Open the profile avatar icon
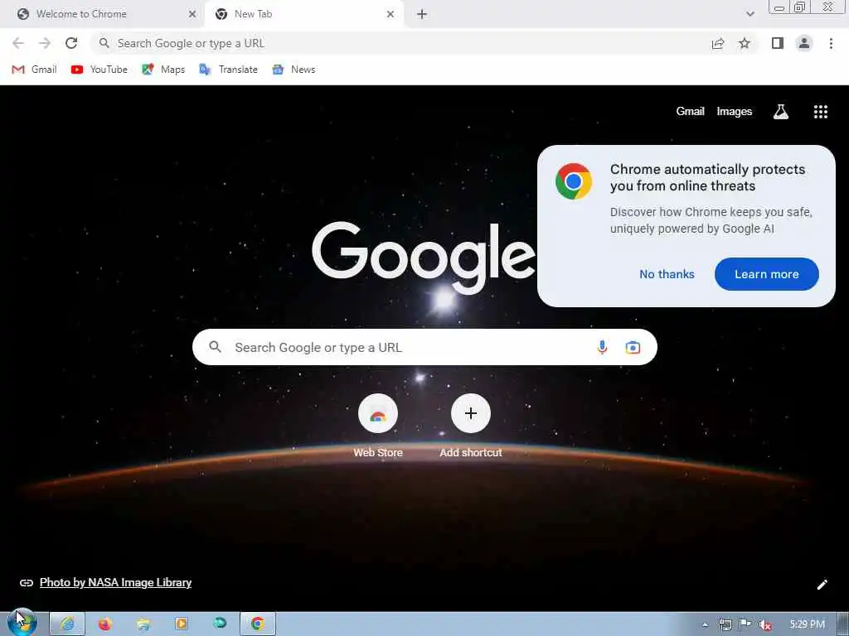 click(804, 43)
